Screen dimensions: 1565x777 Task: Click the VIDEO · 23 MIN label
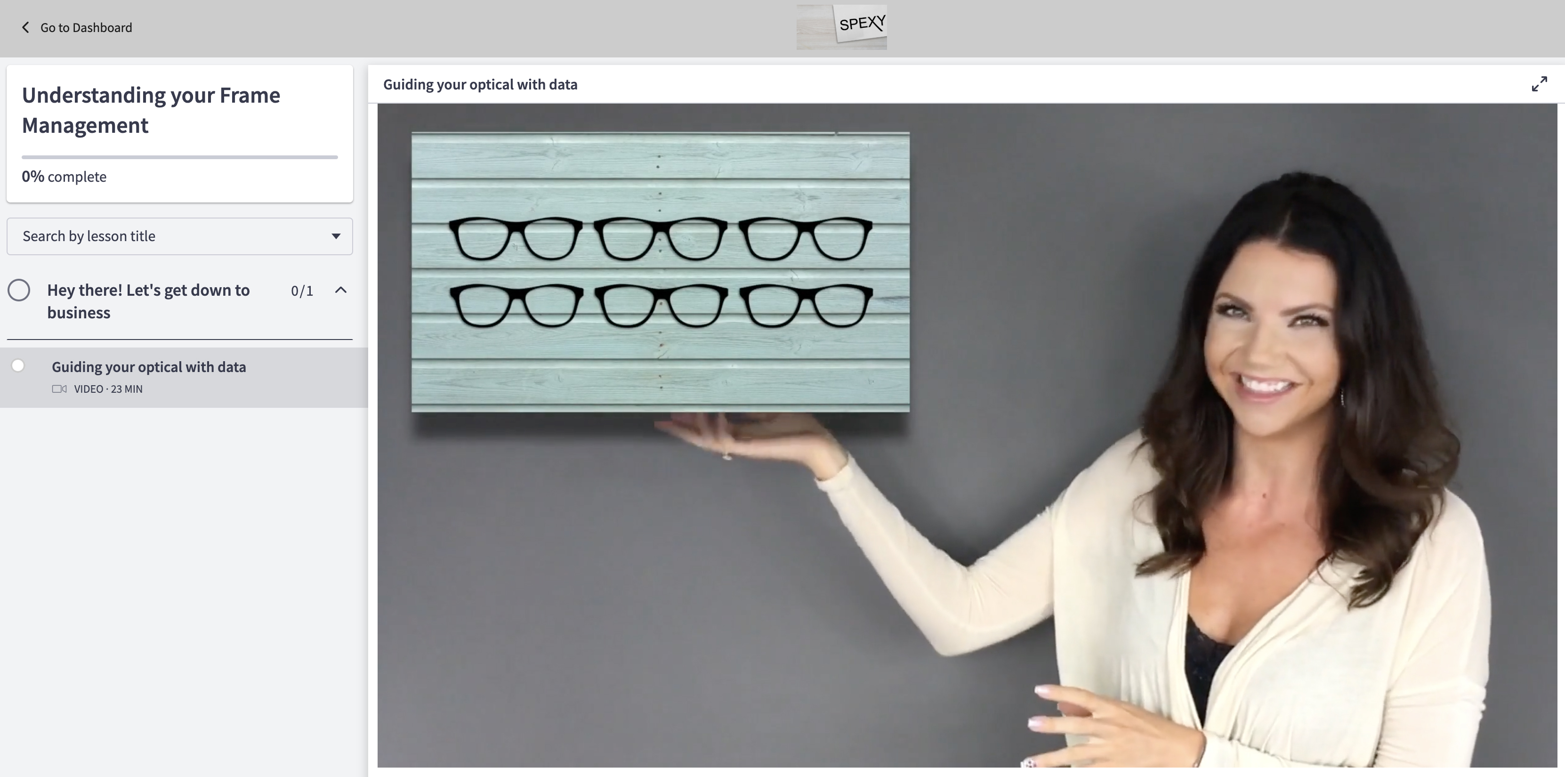[x=108, y=389]
